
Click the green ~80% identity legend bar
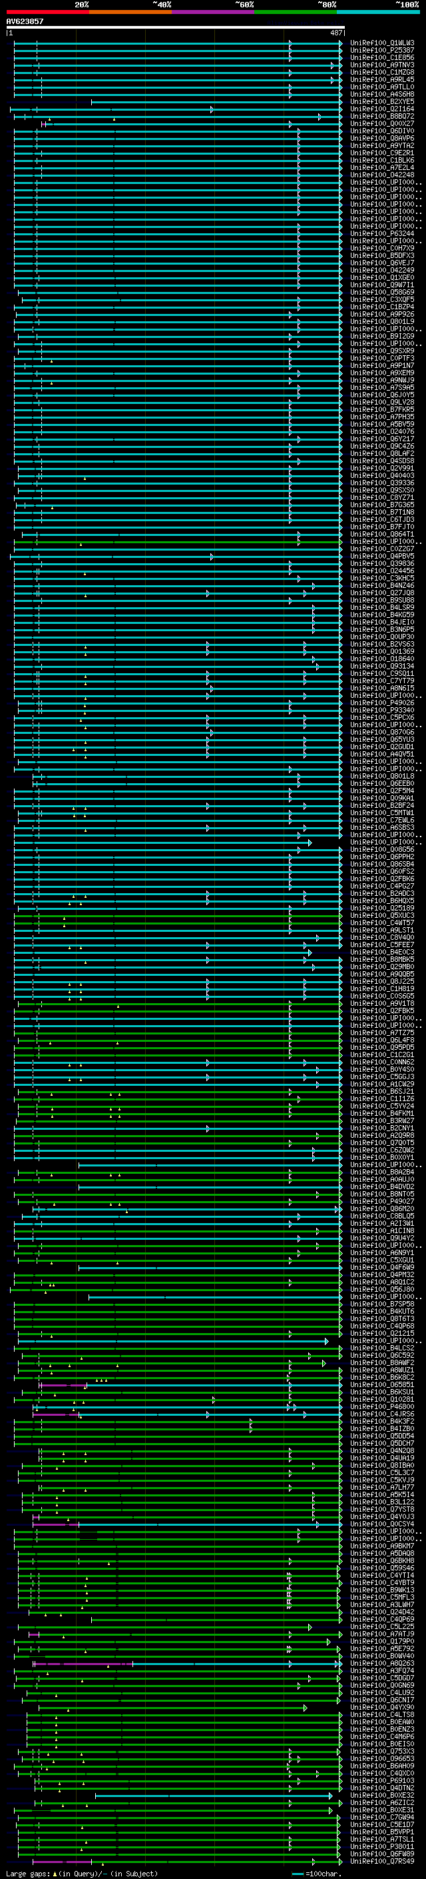point(296,12)
